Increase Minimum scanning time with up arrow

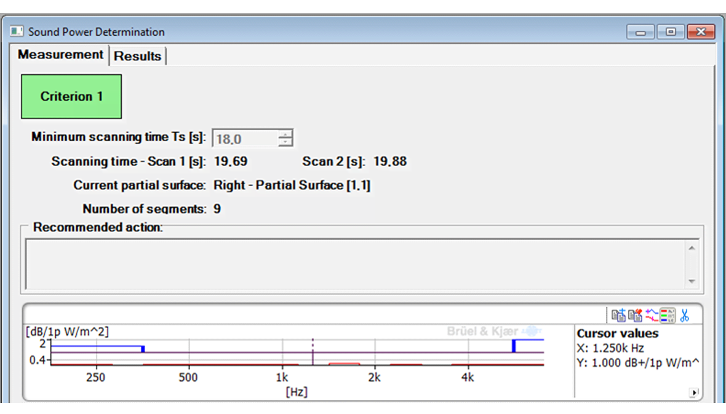click(285, 135)
